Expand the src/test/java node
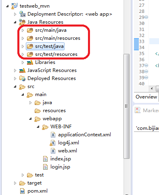This screenshot has height=195, width=159. click(x=23, y=46)
